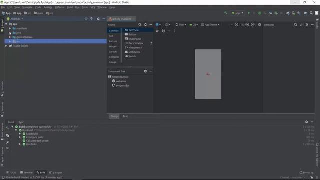Open the Pixel device dropdown
320x180 pixels.
(181, 25)
